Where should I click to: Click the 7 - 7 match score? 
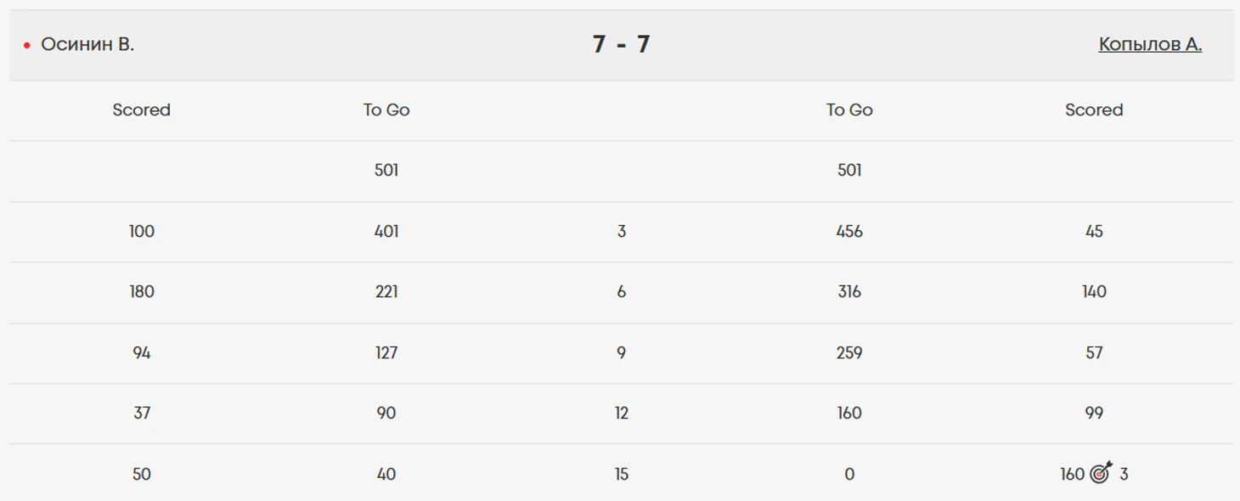click(x=621, y=44)
